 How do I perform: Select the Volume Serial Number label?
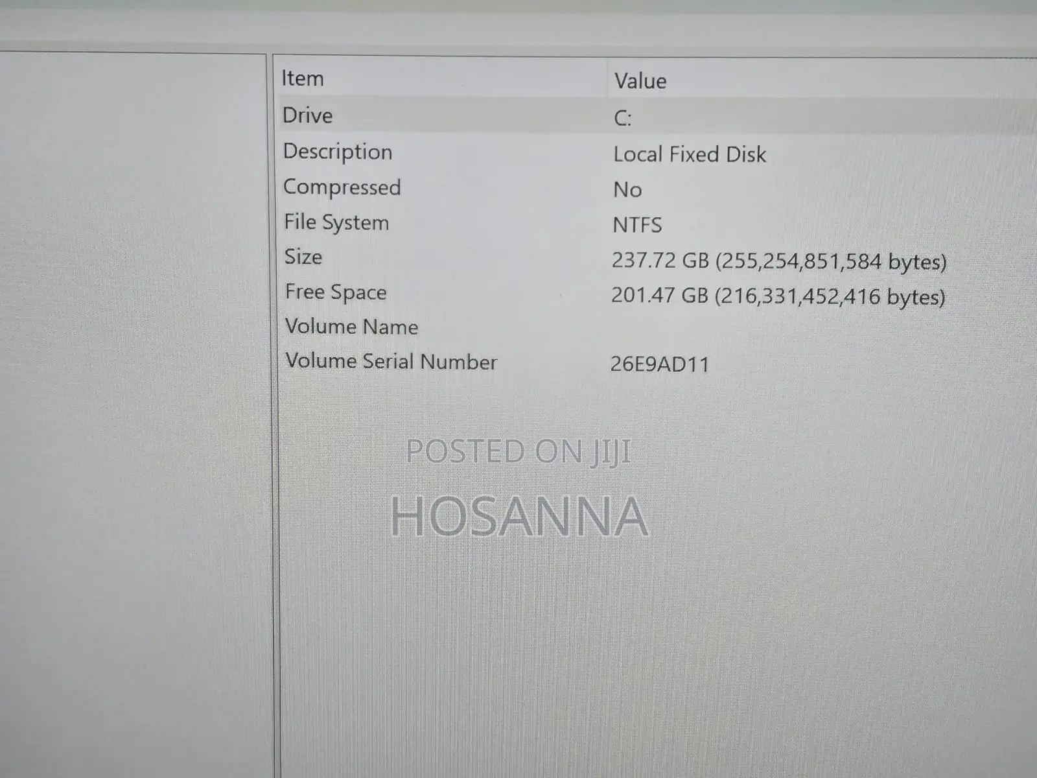point(391,361)
